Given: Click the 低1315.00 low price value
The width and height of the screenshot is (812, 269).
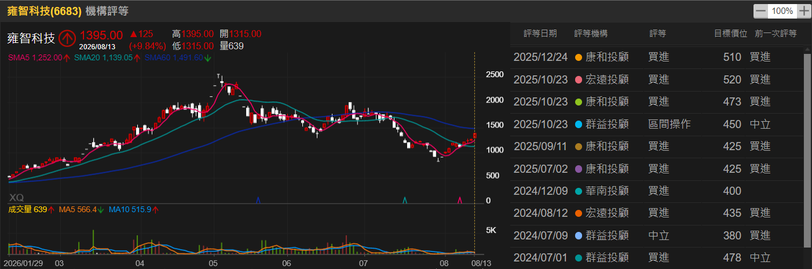Looking at the screenshot, I should pos(193,46).
